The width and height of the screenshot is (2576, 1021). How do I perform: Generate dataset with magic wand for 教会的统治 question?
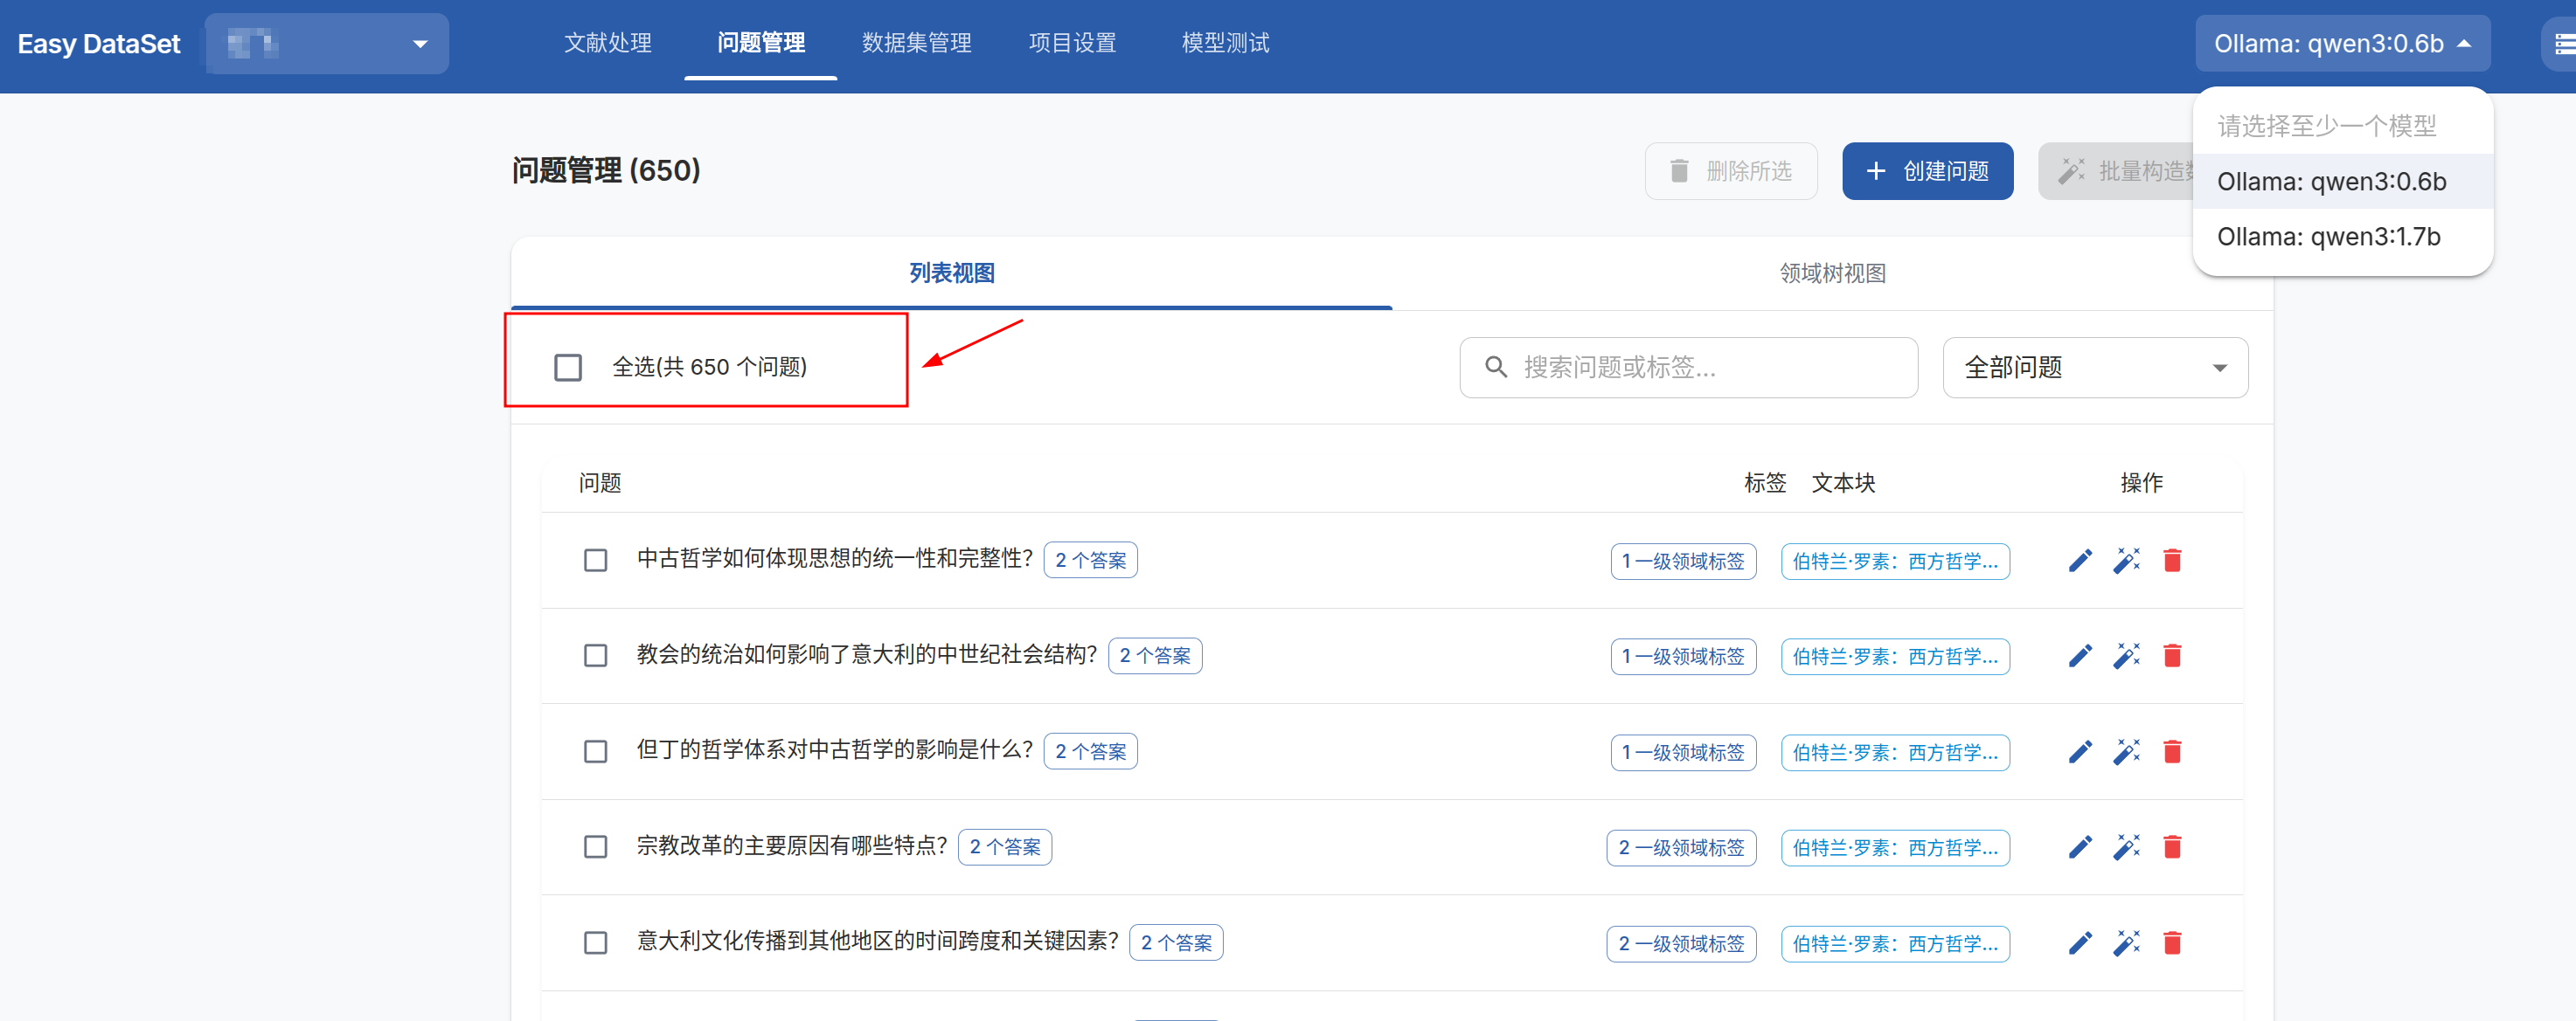click(x=2126, y=657)
